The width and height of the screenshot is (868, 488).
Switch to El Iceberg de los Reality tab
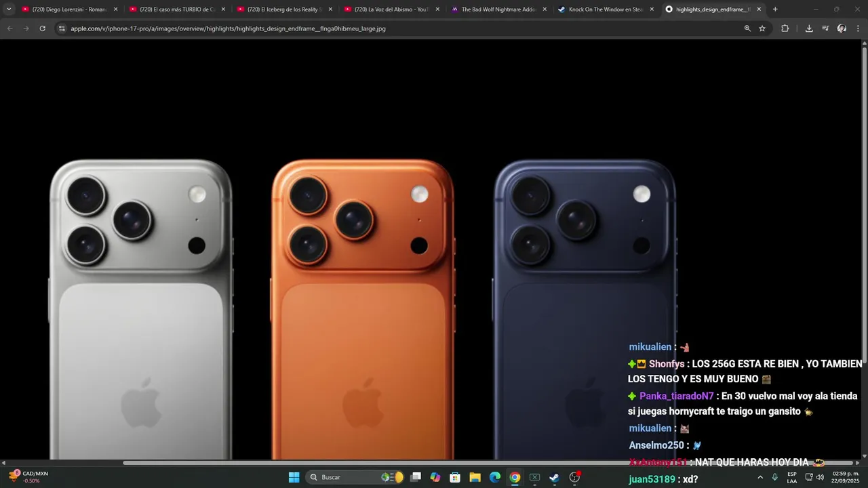[x=283, y=9]
